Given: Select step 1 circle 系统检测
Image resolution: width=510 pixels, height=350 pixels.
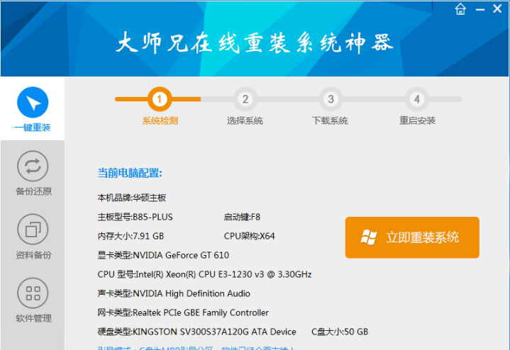Looking at the screenshot, I should click(160, 98).
